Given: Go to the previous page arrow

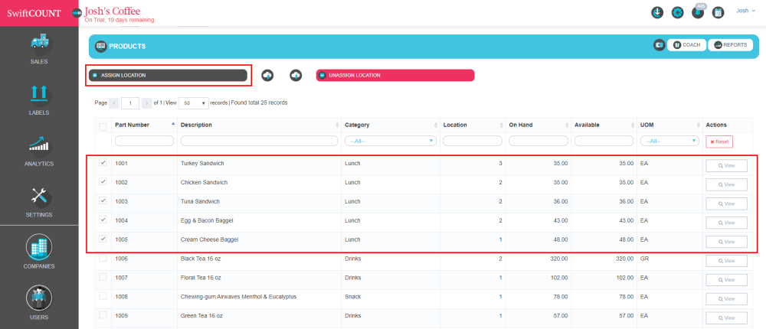Looking at the screenshot, I should tap(114, 103).
